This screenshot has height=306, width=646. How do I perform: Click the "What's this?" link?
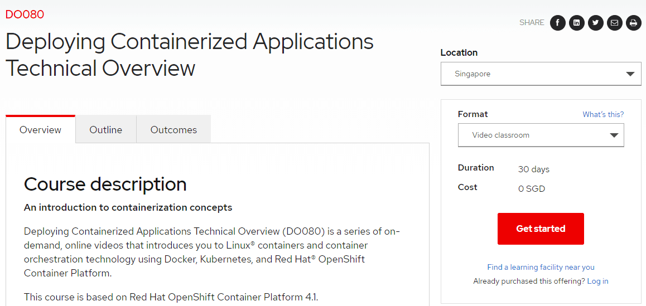point(603,114)
